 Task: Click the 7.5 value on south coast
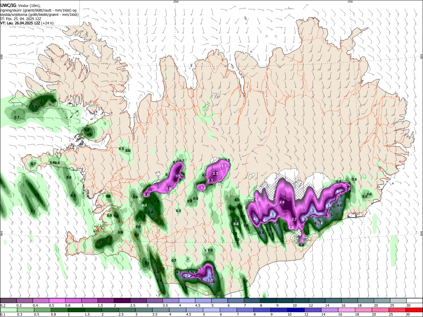click(210, 280)
